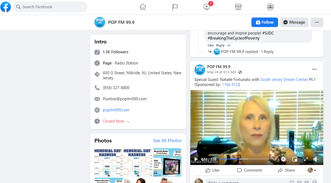Go to the Home feed icon
Image resolution: width=331 pixels, height=183 pixels.
(143, 7)
